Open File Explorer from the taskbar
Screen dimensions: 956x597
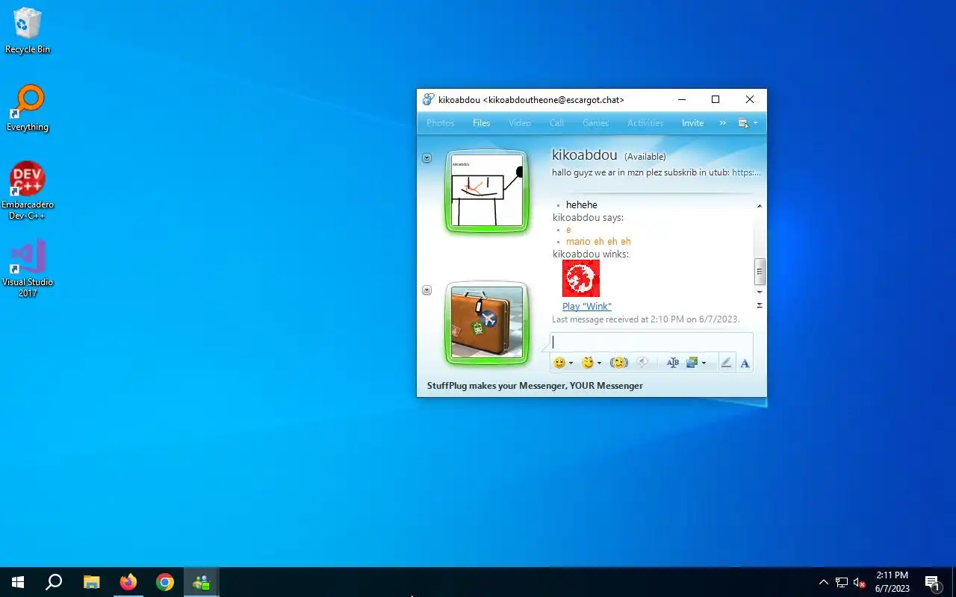(x=91, y=582)
